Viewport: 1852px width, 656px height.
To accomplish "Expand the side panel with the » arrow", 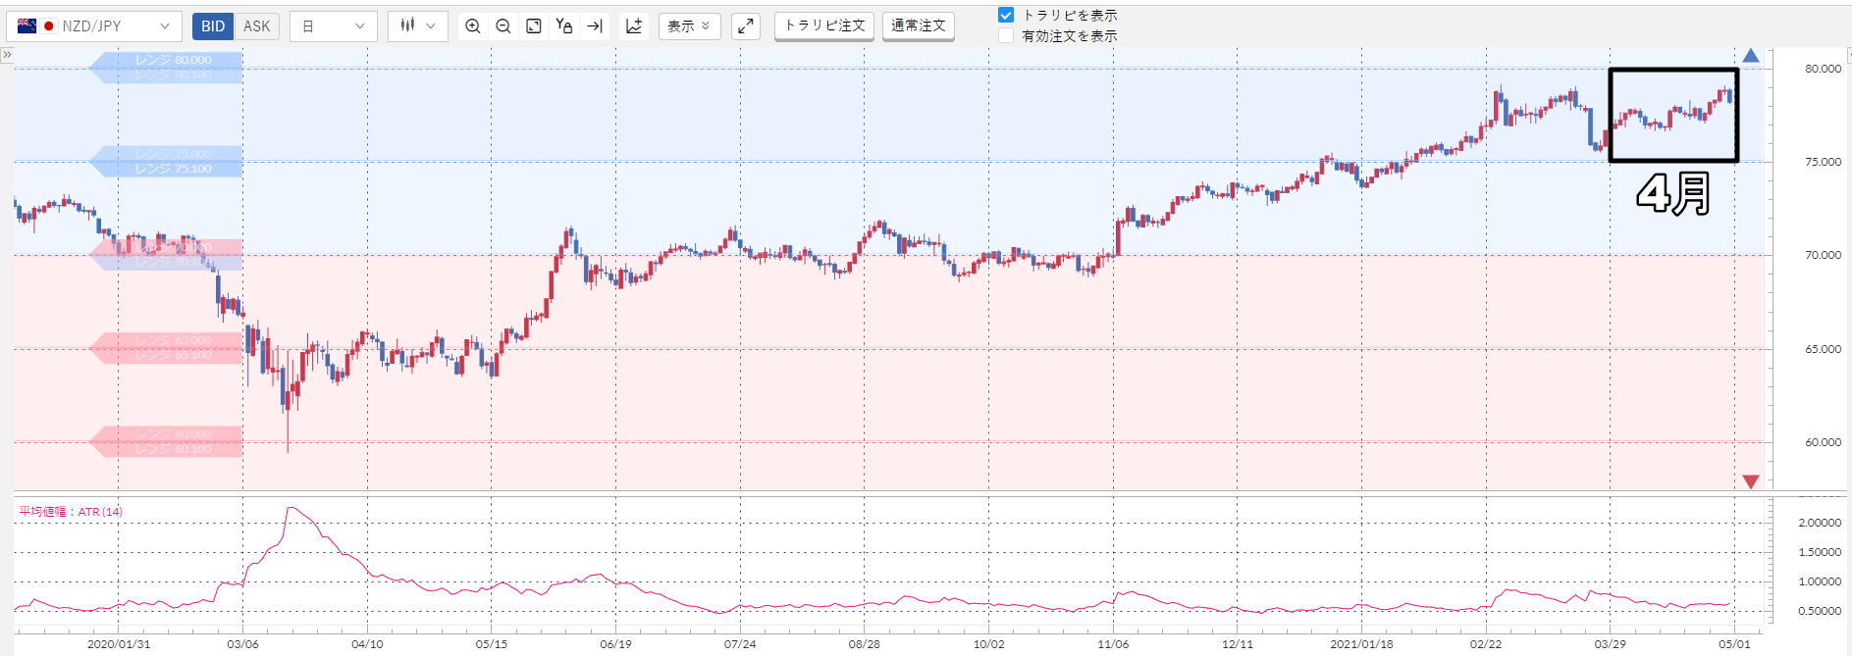I will click(x=7, y=55).
